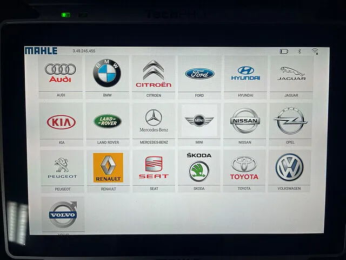Select the Mini brand logo
The width and height of the screenshot is (346, 260).
point(199,122)
